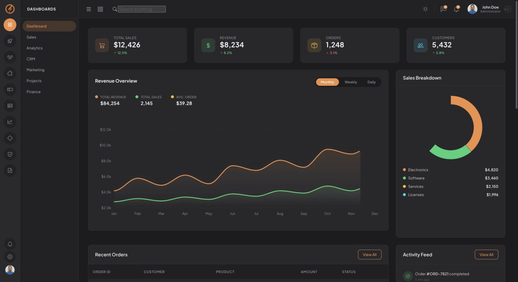Click the $12,426 total sales value

click(127, 45)
